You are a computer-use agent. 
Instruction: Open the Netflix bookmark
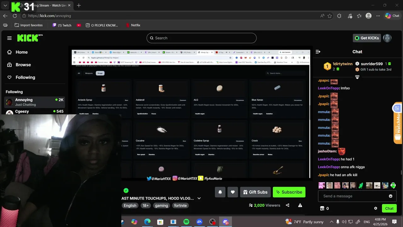pos(133,25)
